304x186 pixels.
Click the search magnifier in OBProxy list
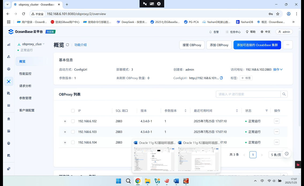point(284,94)
